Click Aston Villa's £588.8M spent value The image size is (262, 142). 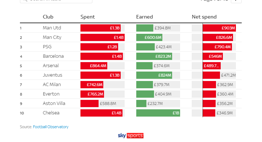(x=108, y=104)
